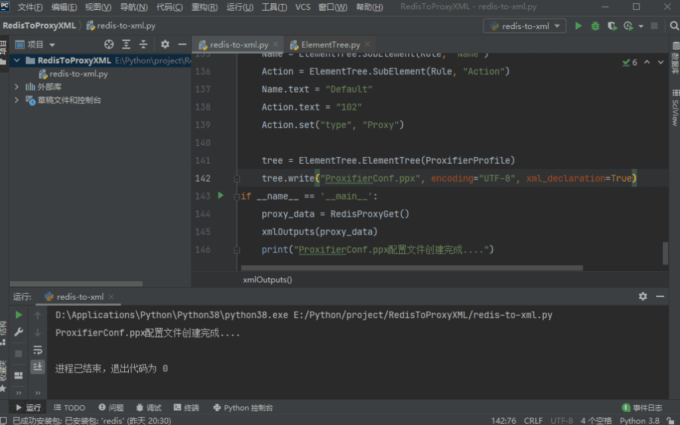Screen dimensions: 680x425
Task: Run with coverage icon in toolbar
Action: pos(612,26)
